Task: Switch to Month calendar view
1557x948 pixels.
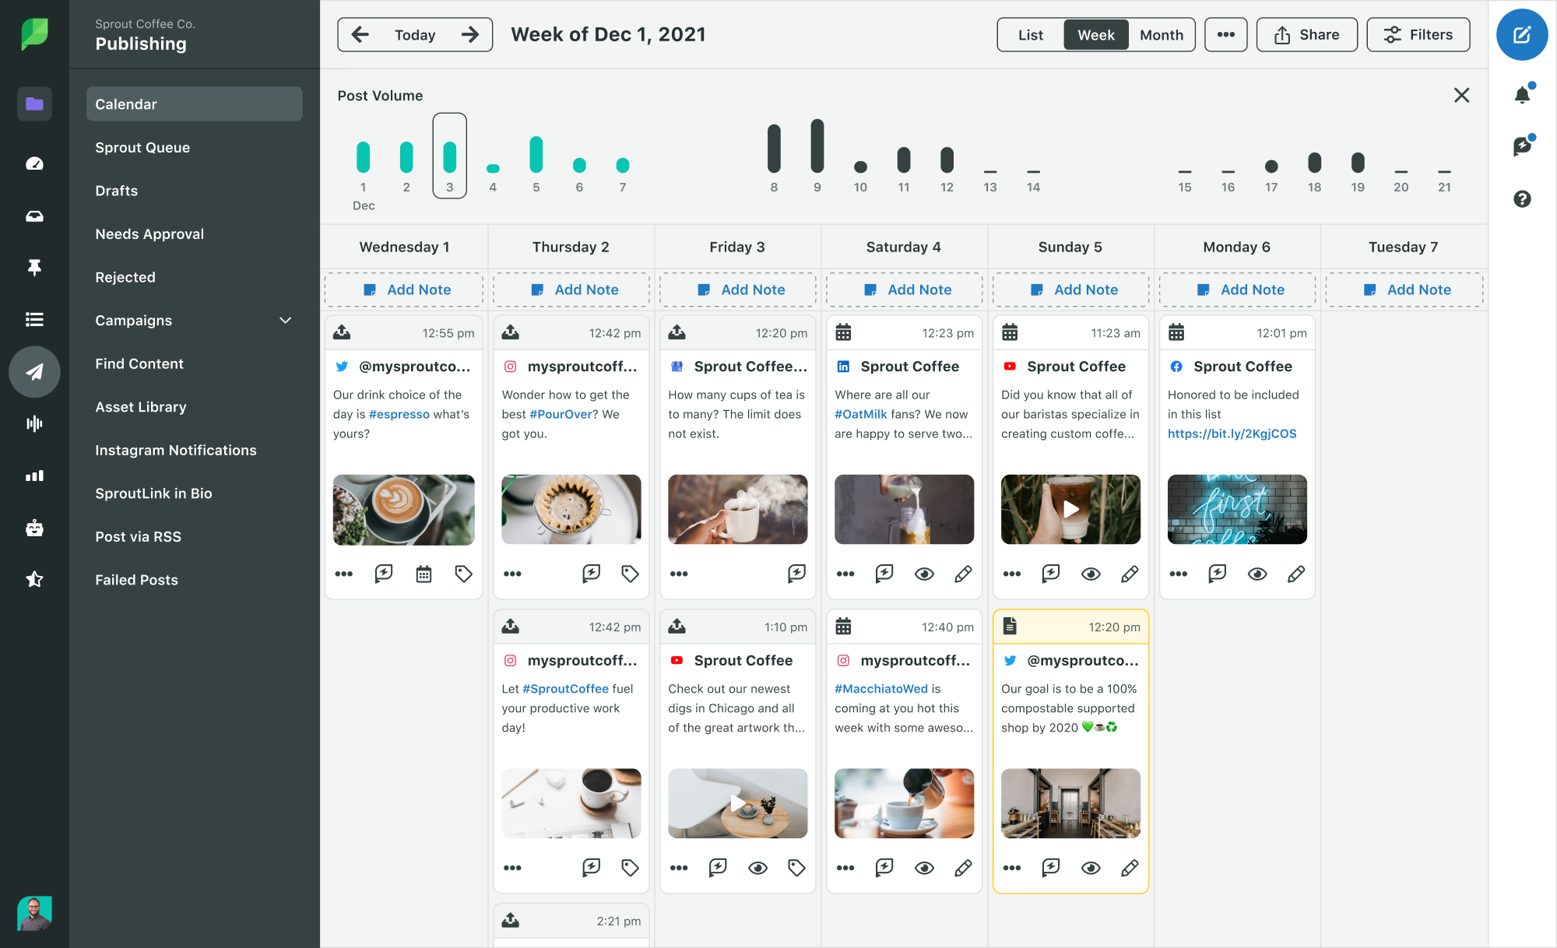Action: point(1160,33)
